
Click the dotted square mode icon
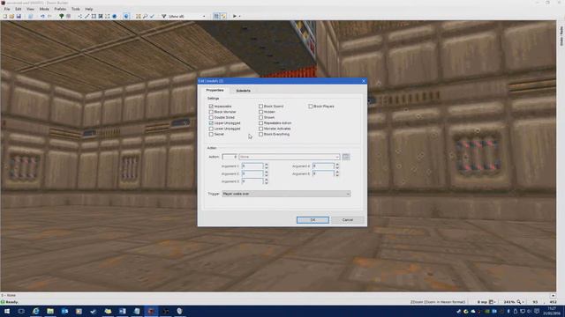tap(108, 16)
